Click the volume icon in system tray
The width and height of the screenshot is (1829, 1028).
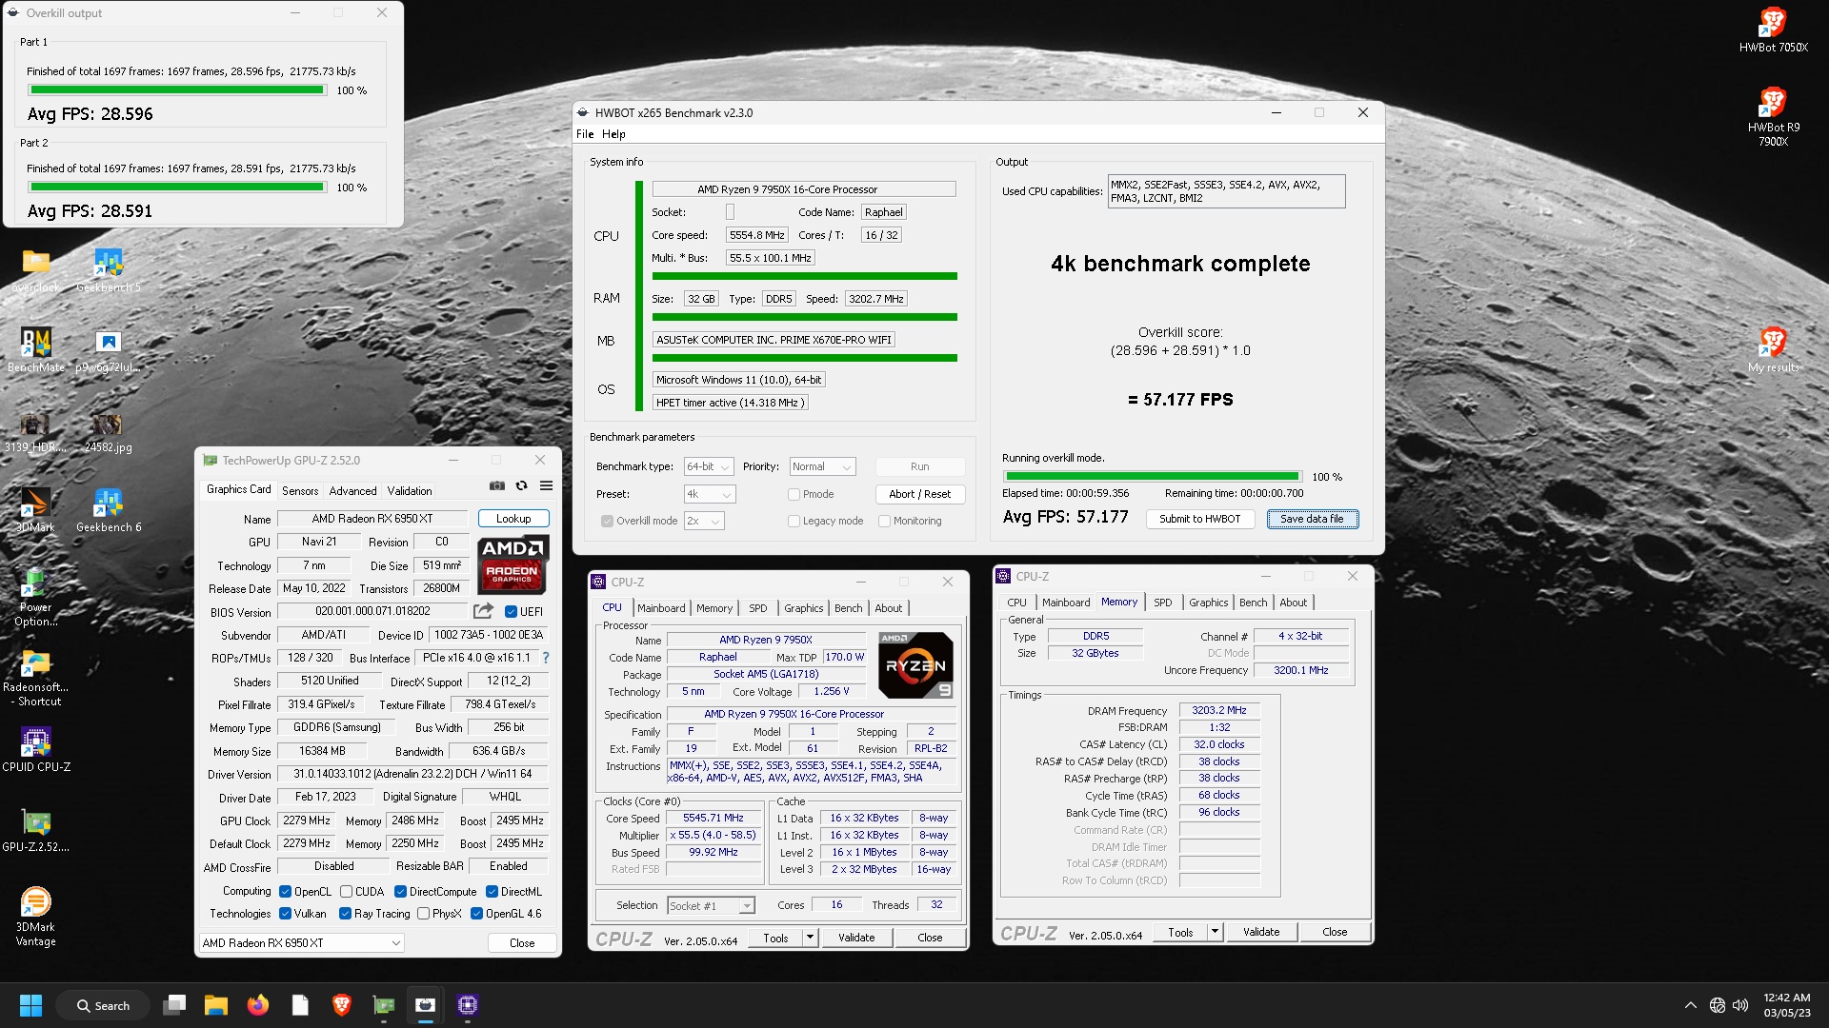pyautogui.click(x=1741, y=1005)
